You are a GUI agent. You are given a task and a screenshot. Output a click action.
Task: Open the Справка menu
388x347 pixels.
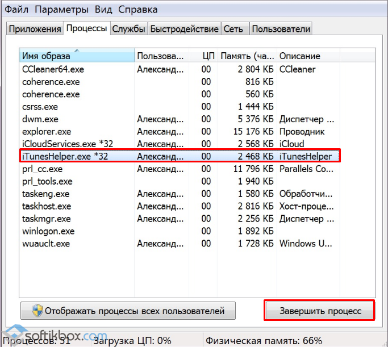pyautogui.click(x=138, y=10)
